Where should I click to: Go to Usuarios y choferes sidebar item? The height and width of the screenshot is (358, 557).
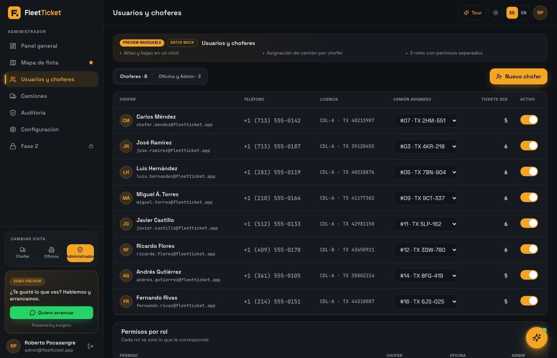coord(51,79)
